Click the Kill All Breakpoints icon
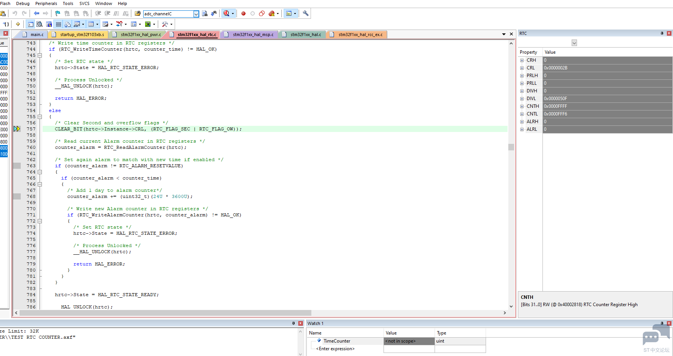673x356 pixels. click(271, 13)
